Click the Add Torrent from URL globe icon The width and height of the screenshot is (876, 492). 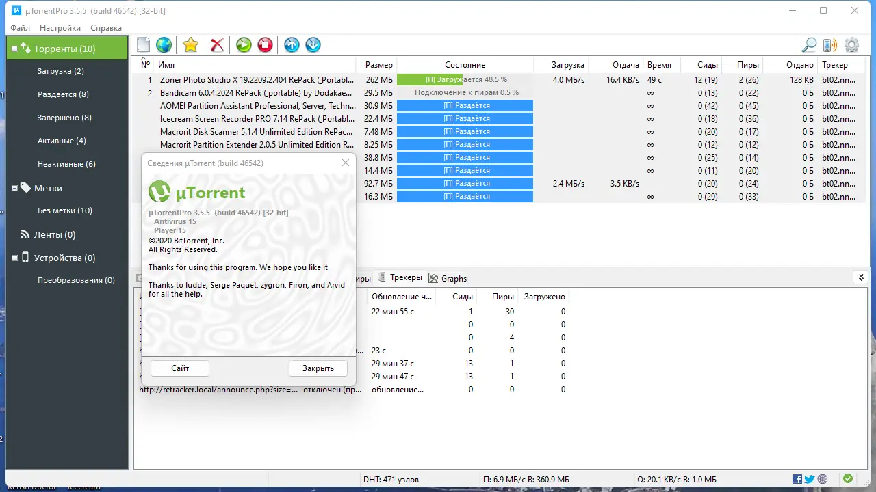tap(164, 45)
